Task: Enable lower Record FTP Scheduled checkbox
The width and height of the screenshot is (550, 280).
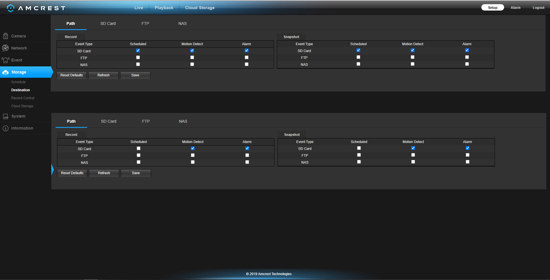Action: (138, 155)
